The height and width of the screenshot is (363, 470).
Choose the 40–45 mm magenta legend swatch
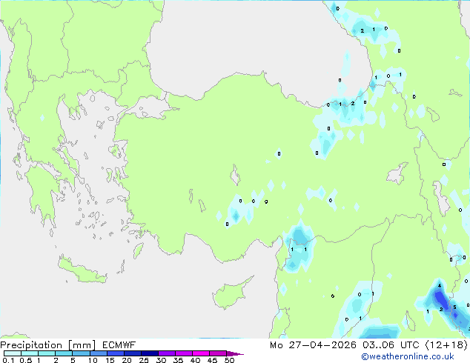[201, 353]
